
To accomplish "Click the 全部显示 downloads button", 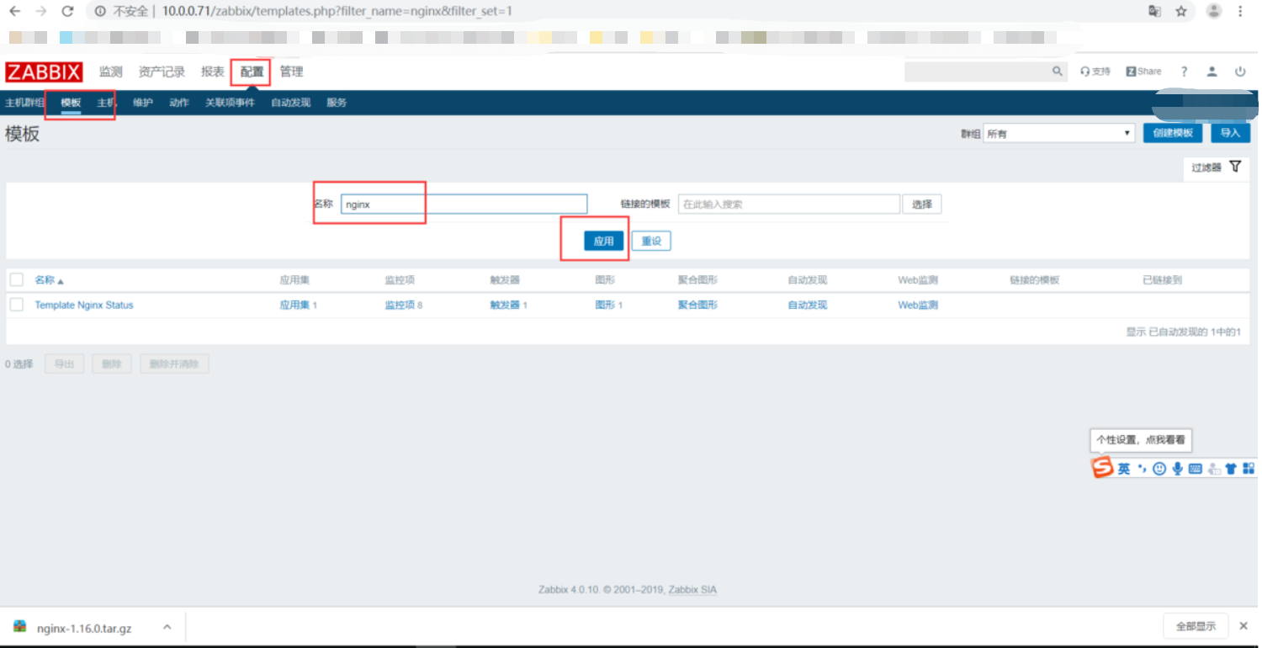I will pos(1196,626).
